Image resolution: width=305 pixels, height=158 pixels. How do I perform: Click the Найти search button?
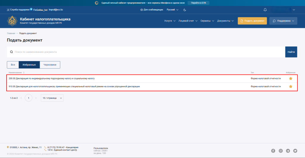pos(291,52)
